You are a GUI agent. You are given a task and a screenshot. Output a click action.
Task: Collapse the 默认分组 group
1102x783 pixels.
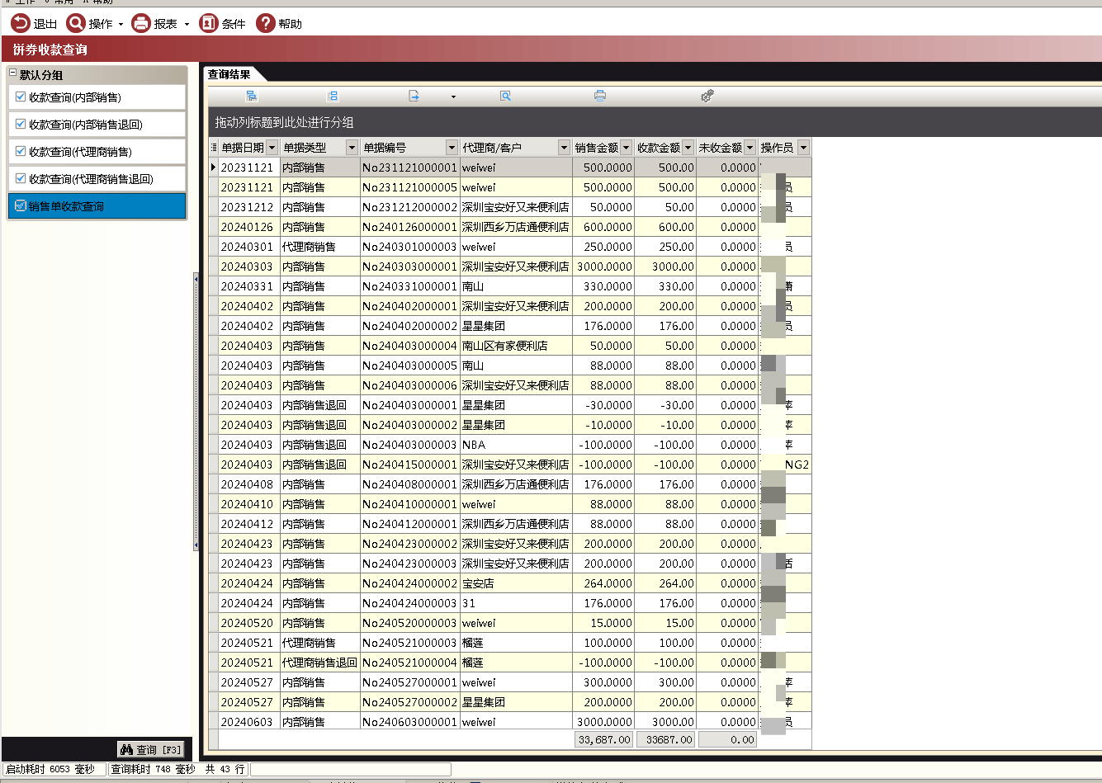click(13, 74)
